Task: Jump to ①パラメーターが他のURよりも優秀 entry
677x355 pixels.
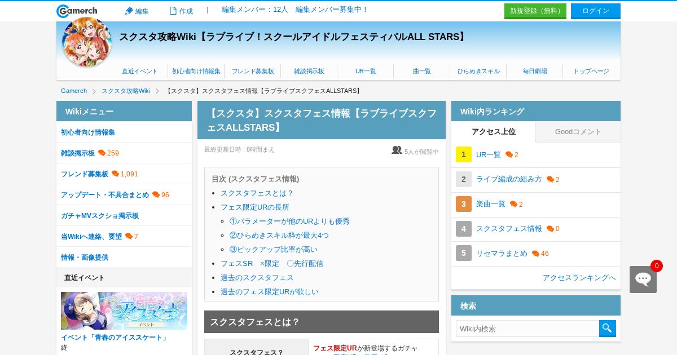Action: point(289,221)
